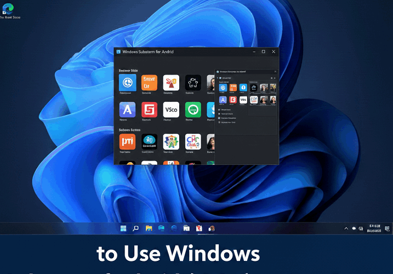Launch the orange 'Sireve Or' app tile
This screenshot has width=393, height=274.
tap(149, 83)
